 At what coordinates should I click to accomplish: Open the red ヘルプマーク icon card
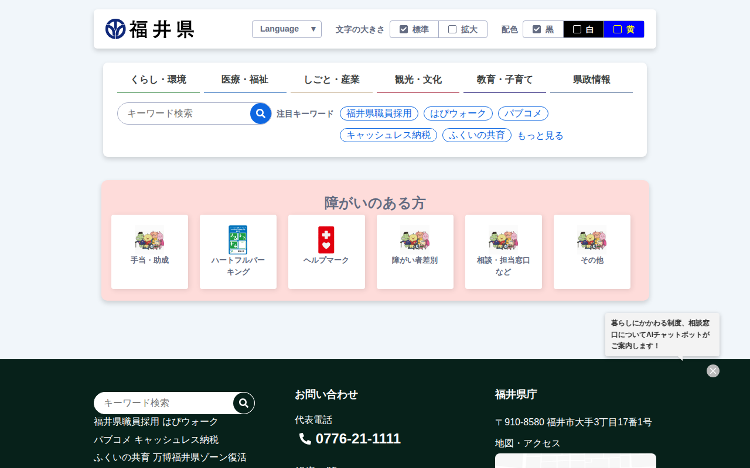click(326, 252)
